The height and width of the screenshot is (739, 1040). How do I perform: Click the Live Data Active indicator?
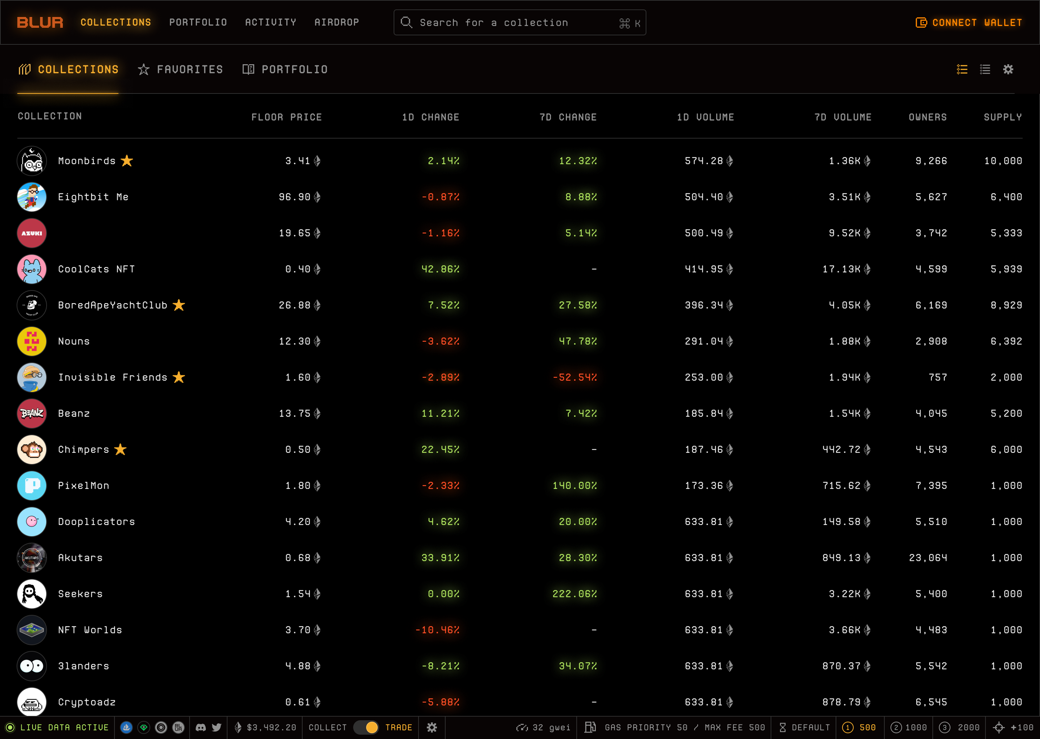tap(57, 727)
